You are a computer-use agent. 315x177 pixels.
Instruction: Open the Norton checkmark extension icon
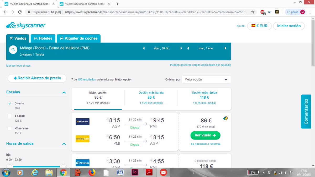(277, 12)
